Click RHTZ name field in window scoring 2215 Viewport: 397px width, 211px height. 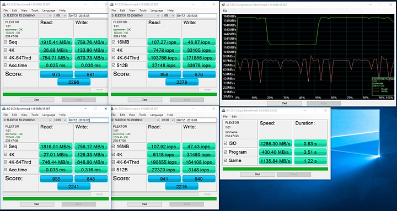coord(196,120)
